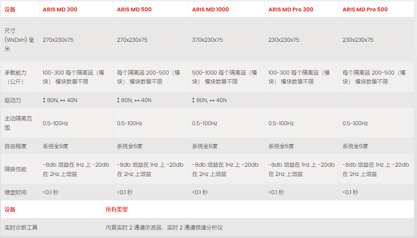Select 系统全6度 for ARIS MD 300
Viewport: 417px width, 238px height.
55,146
